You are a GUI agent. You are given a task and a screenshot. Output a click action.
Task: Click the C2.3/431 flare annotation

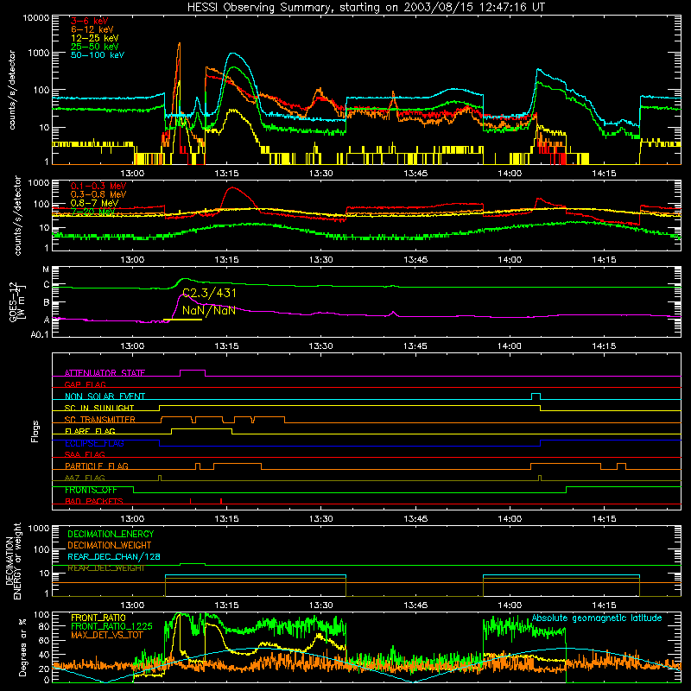[x=209, y=293]
